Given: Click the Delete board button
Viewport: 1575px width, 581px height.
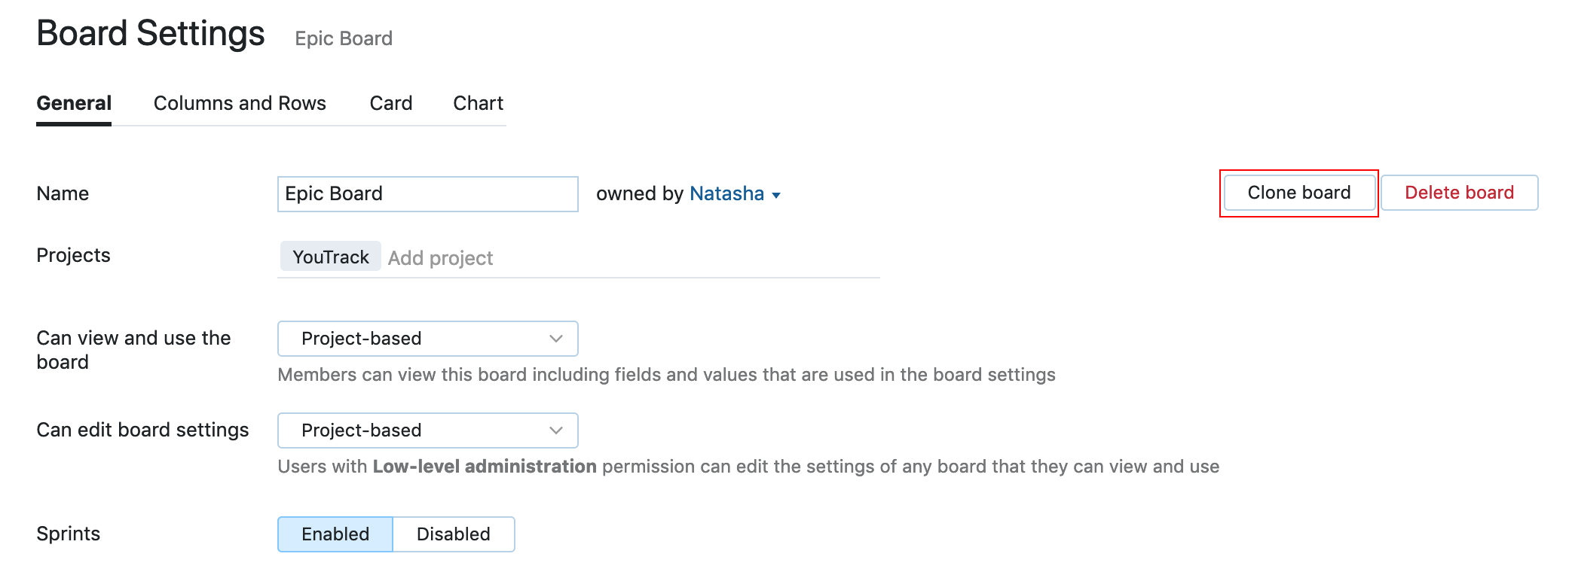Looking at the screenshot, I should [x=1460, y=193].
